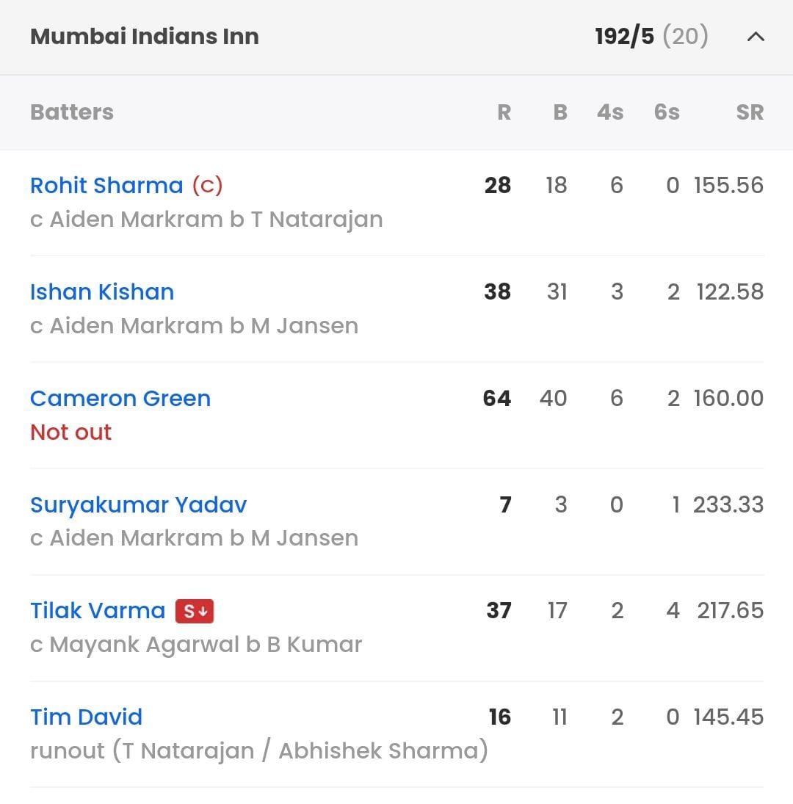Click the B balls column header
Viewport: 793px width, 804px height.
point(560,112)
